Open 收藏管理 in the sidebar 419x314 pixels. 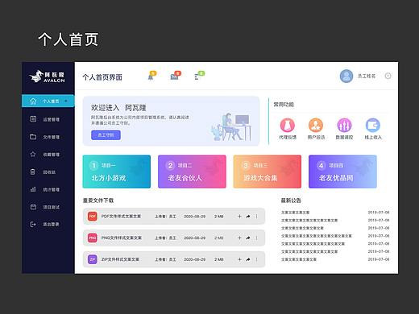click(x=48, y=155)
